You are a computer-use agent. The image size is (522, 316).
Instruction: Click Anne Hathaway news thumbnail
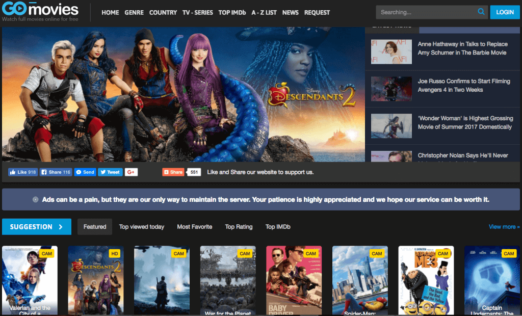[x=391, y=52]
